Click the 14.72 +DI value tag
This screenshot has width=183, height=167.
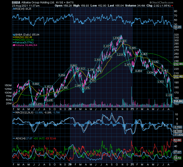[x=177, y=158]
